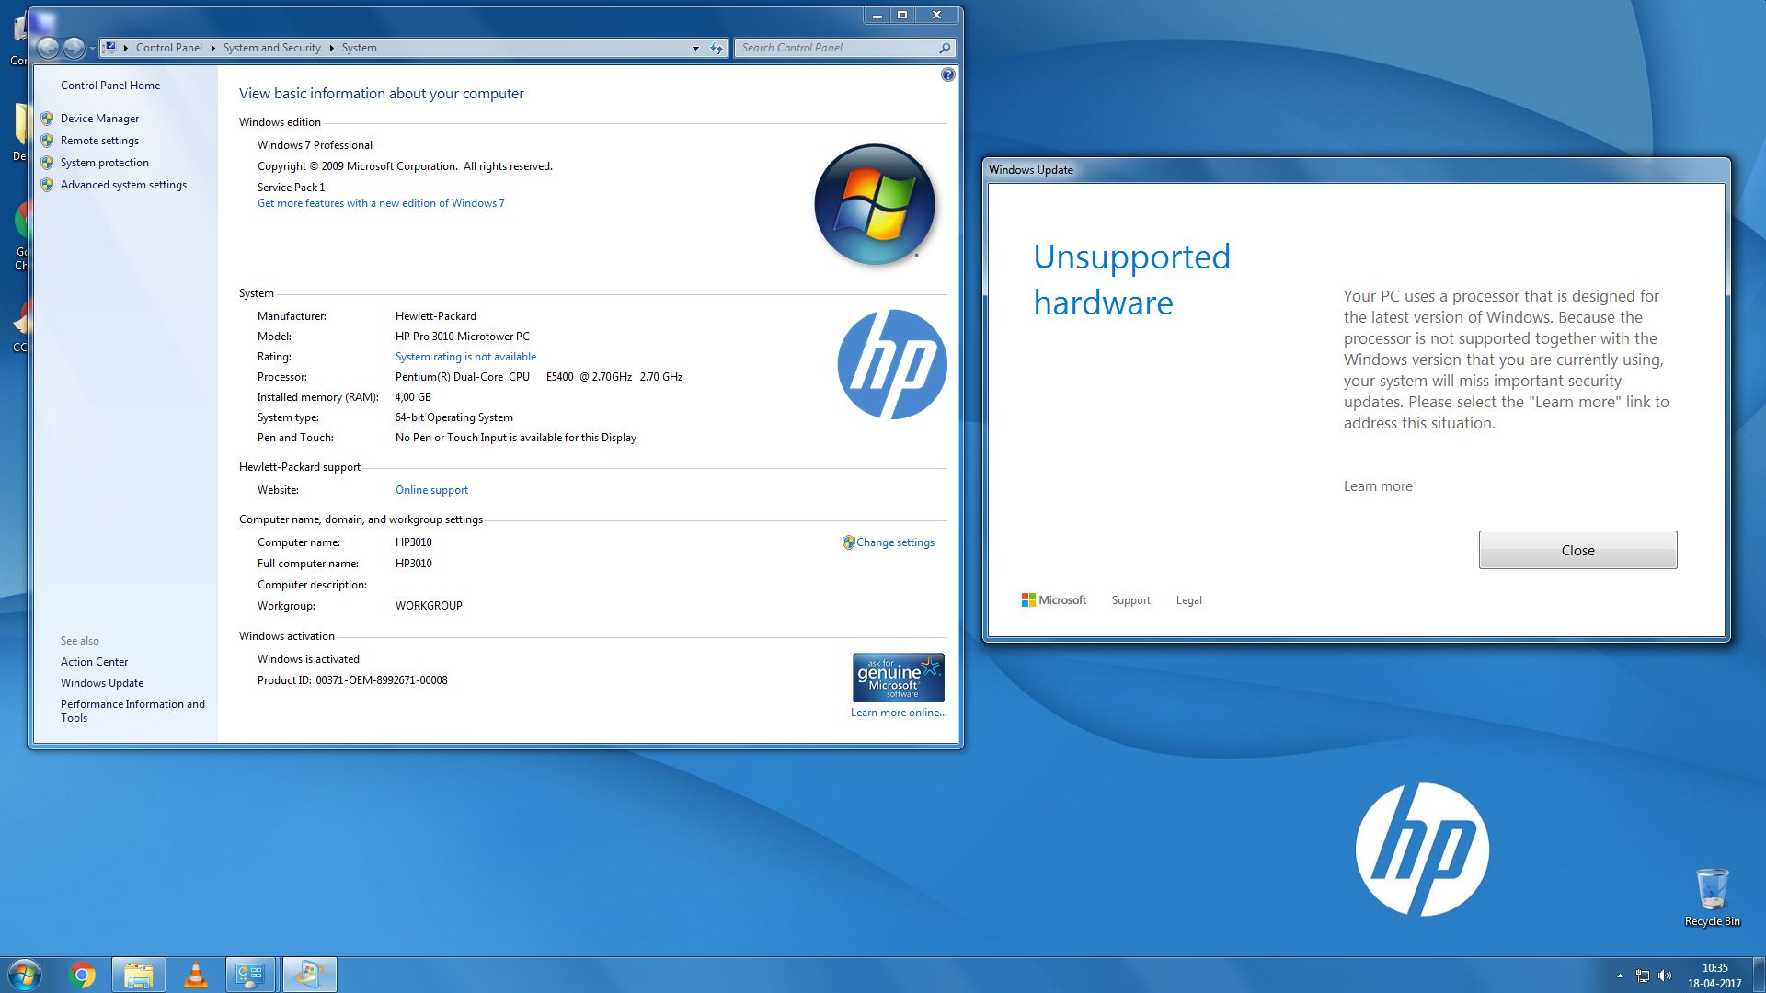Image resolution: width=1766 pixels, height=993 pixels.
Task: Open System protection from sidebar
Action: click(x=105, y=163)
